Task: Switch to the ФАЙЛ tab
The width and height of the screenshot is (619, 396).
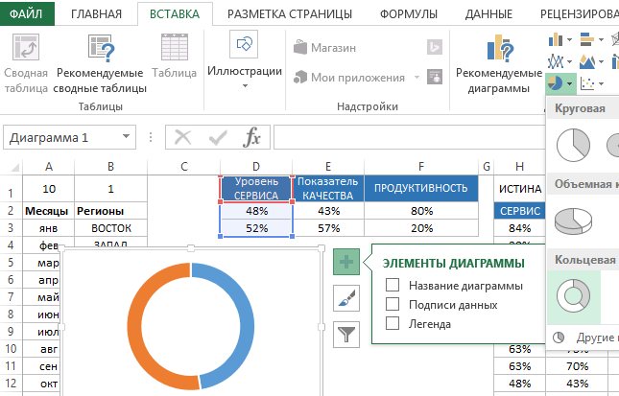Action: tap(27, 13)
